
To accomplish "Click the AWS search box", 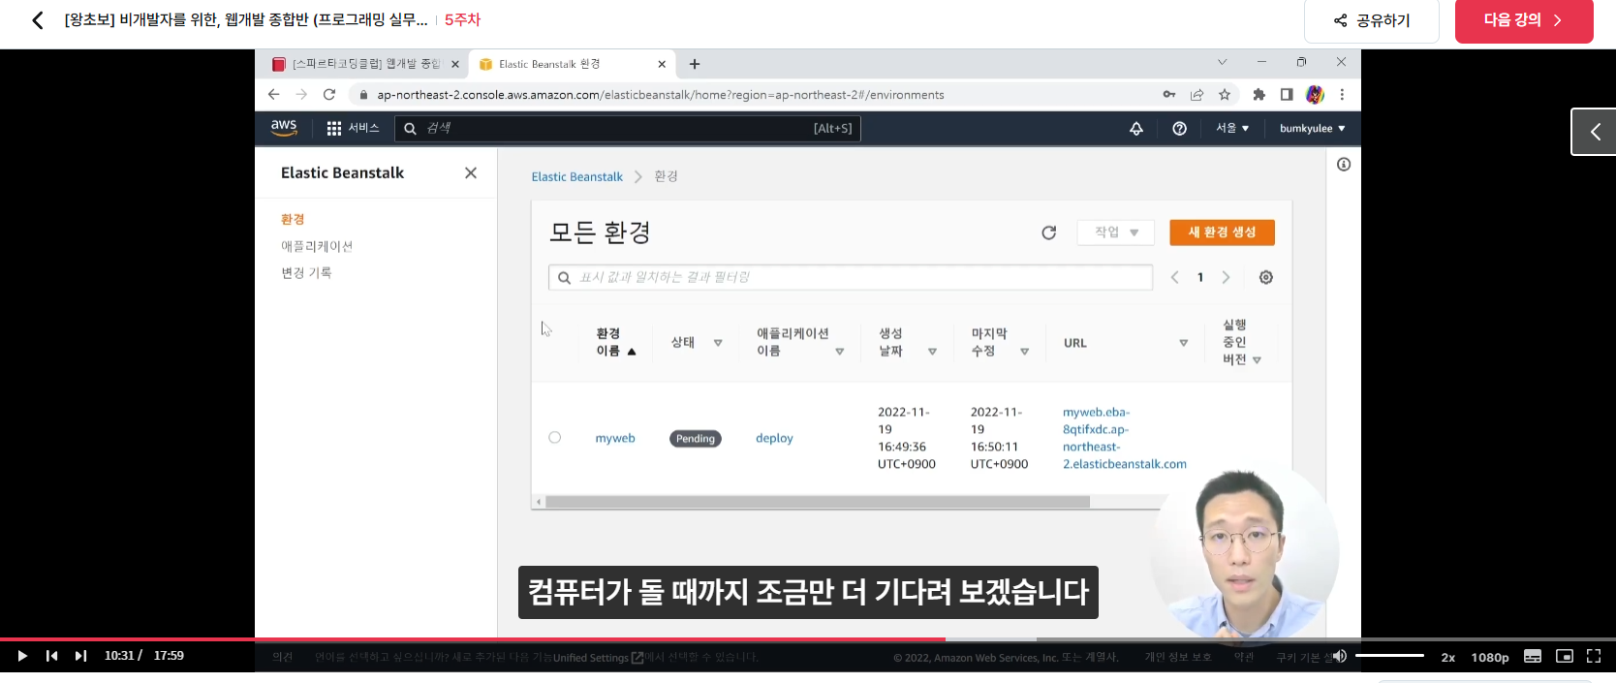I will point(627,128).
